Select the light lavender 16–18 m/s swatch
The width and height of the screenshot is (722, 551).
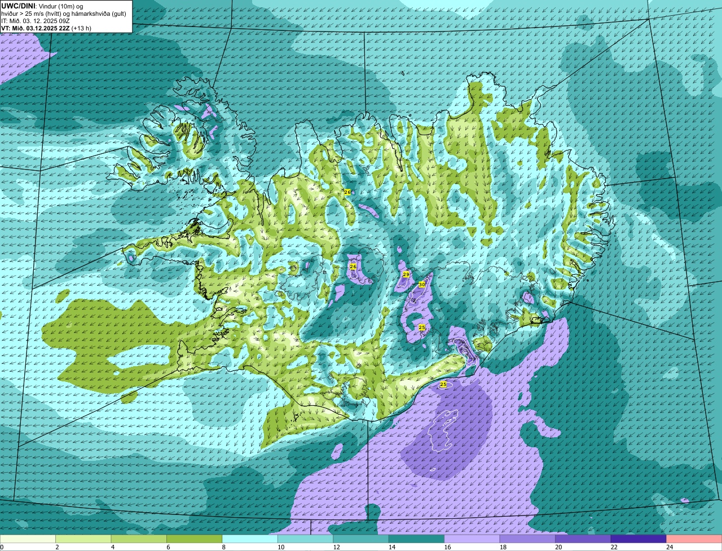click(472, 539)
